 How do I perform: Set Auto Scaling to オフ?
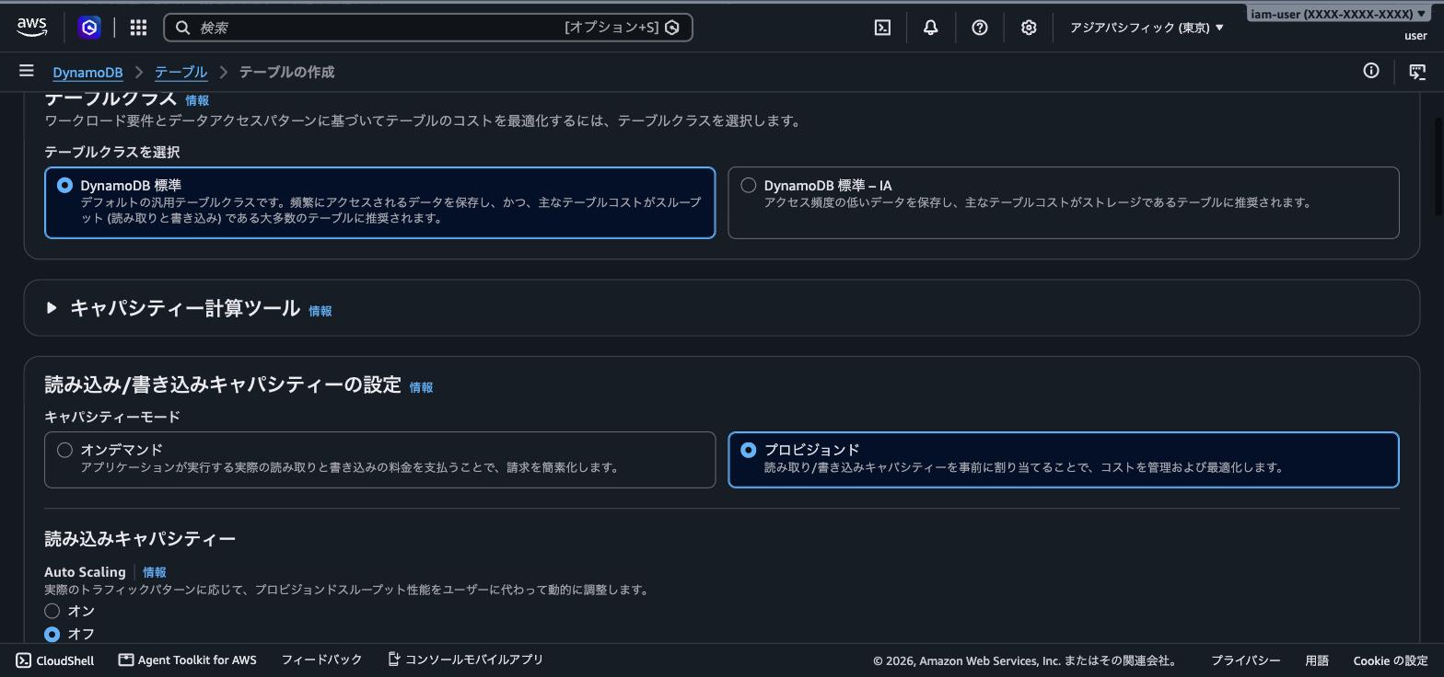52,635
